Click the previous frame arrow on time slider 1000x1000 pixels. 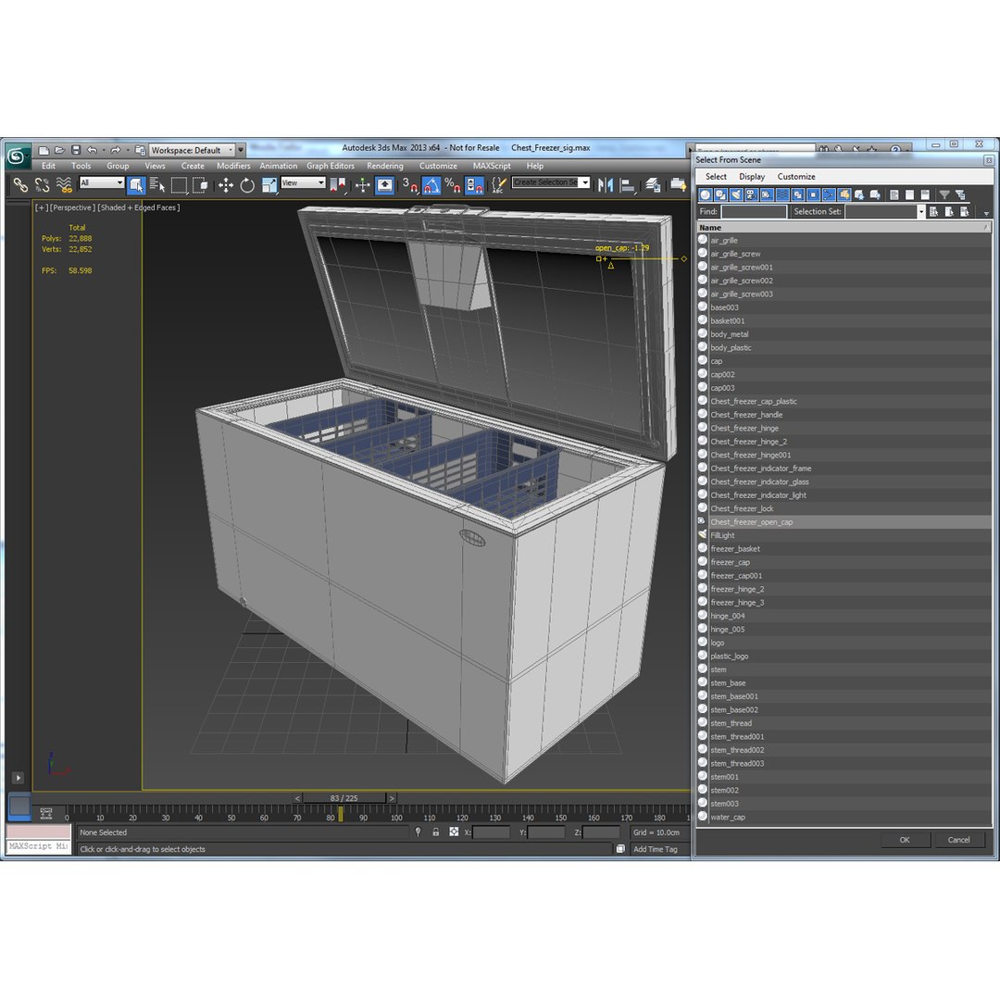pos(297,798)
